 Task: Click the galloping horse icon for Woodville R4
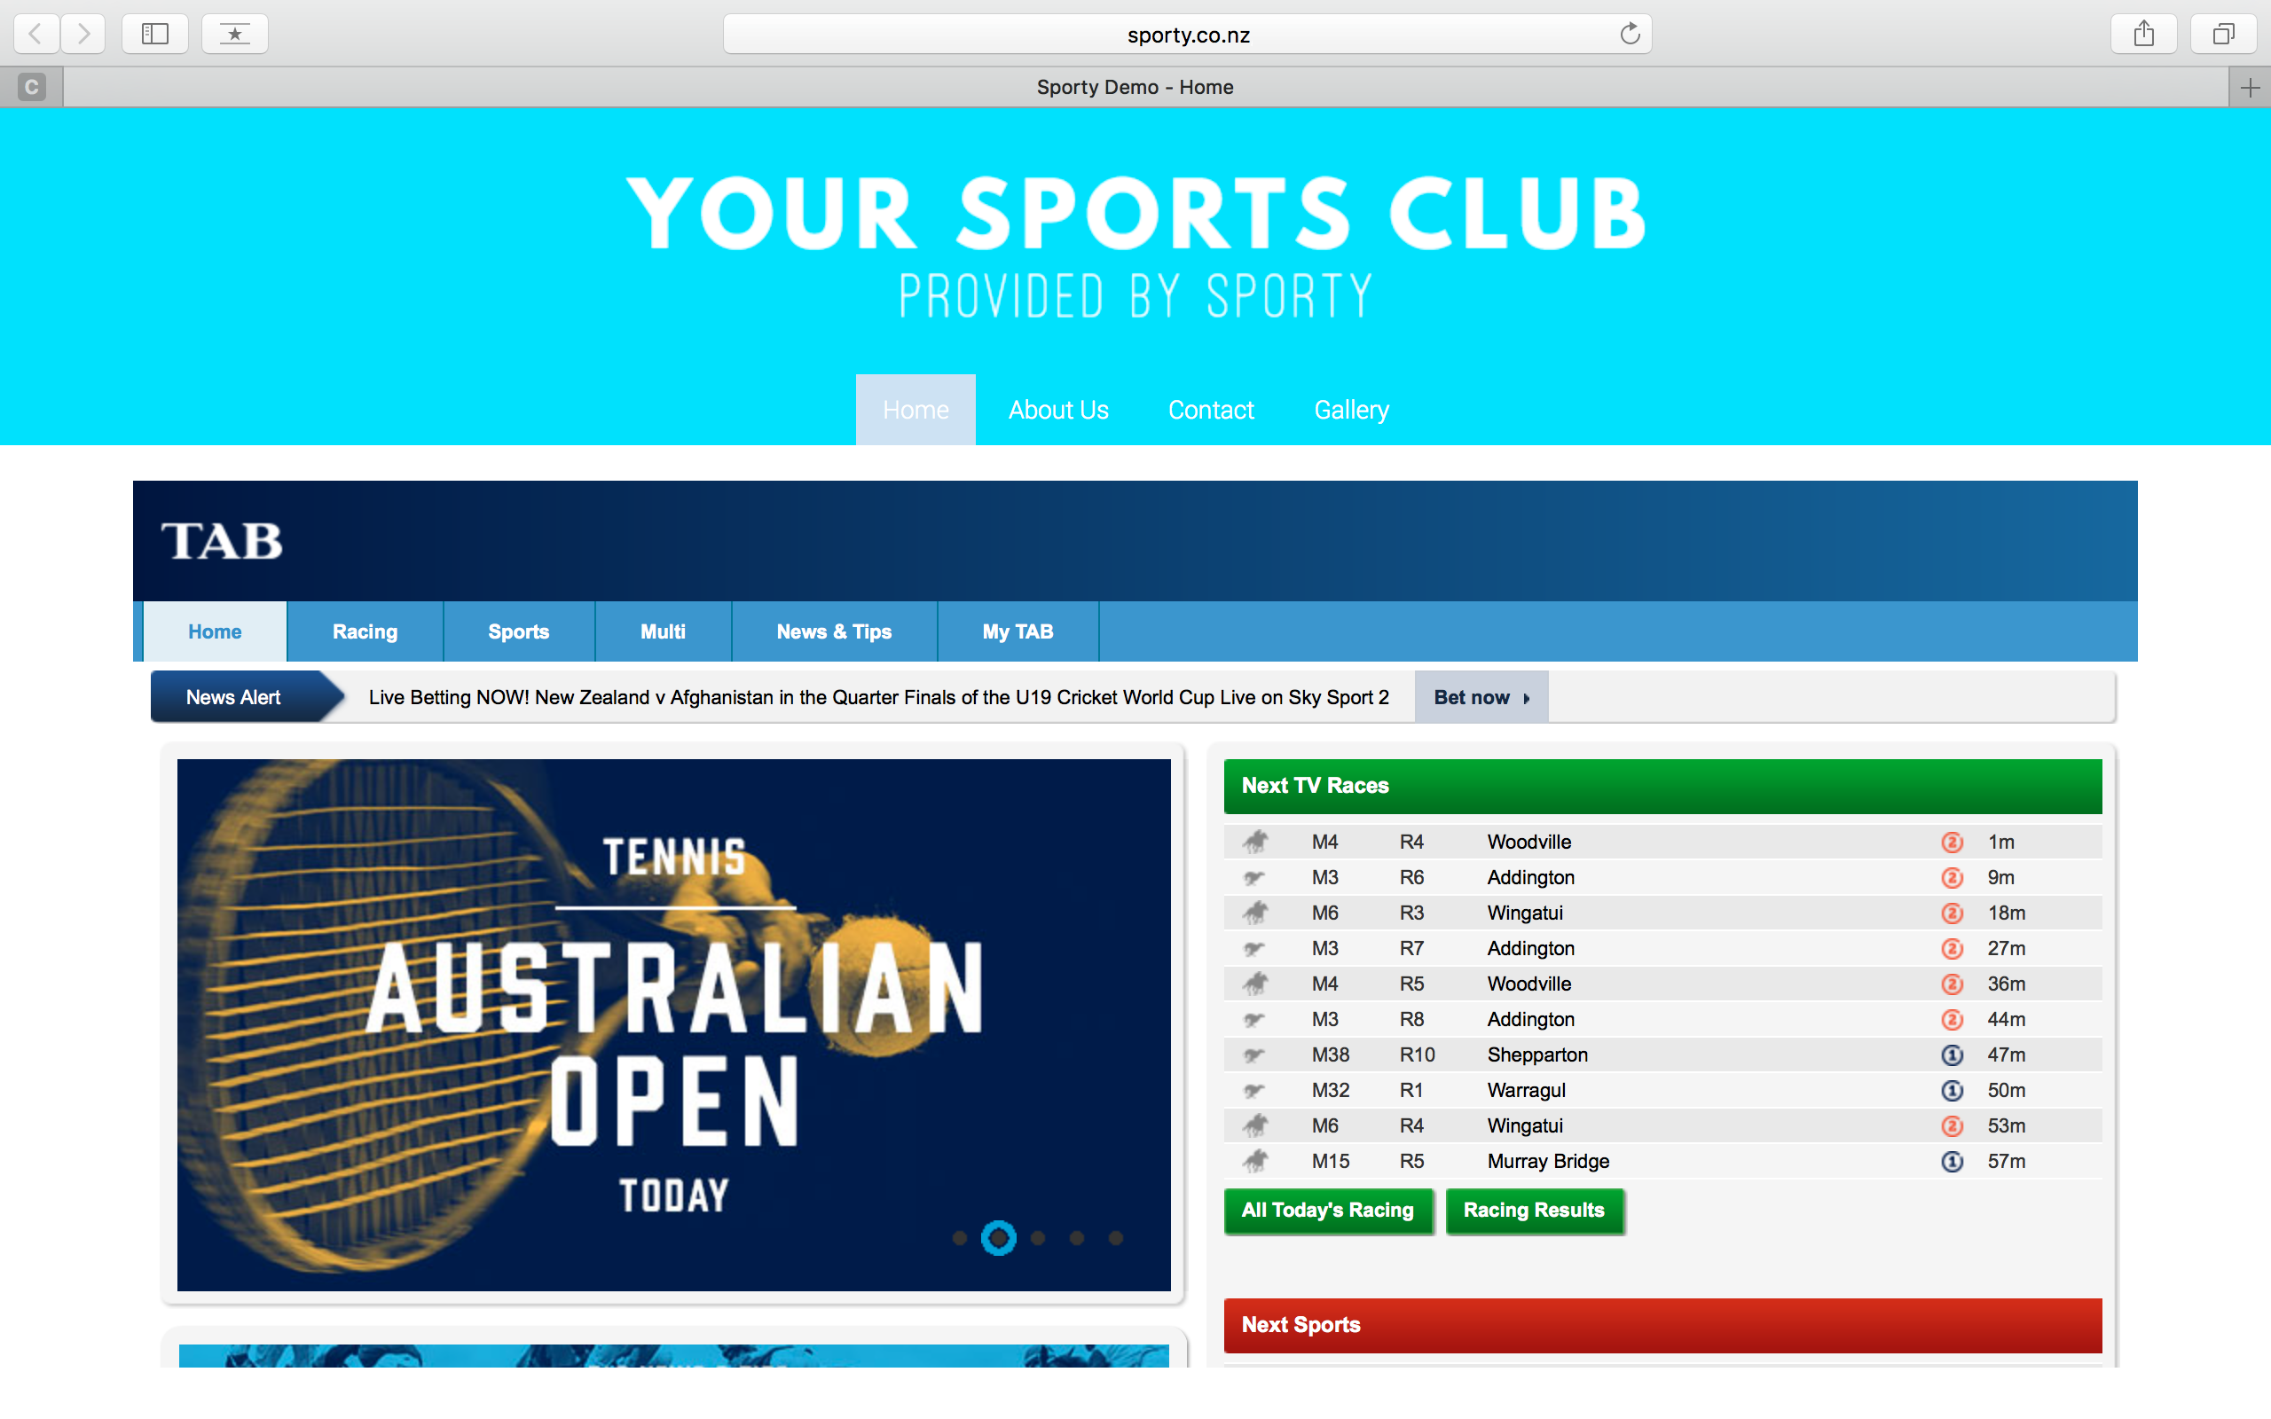tap(1255, 842)
